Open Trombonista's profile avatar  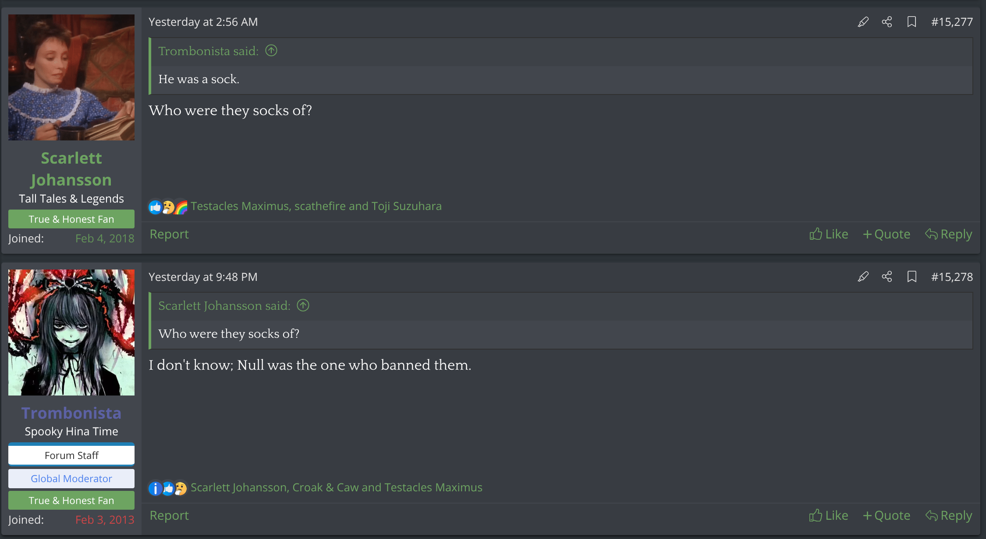71,332
